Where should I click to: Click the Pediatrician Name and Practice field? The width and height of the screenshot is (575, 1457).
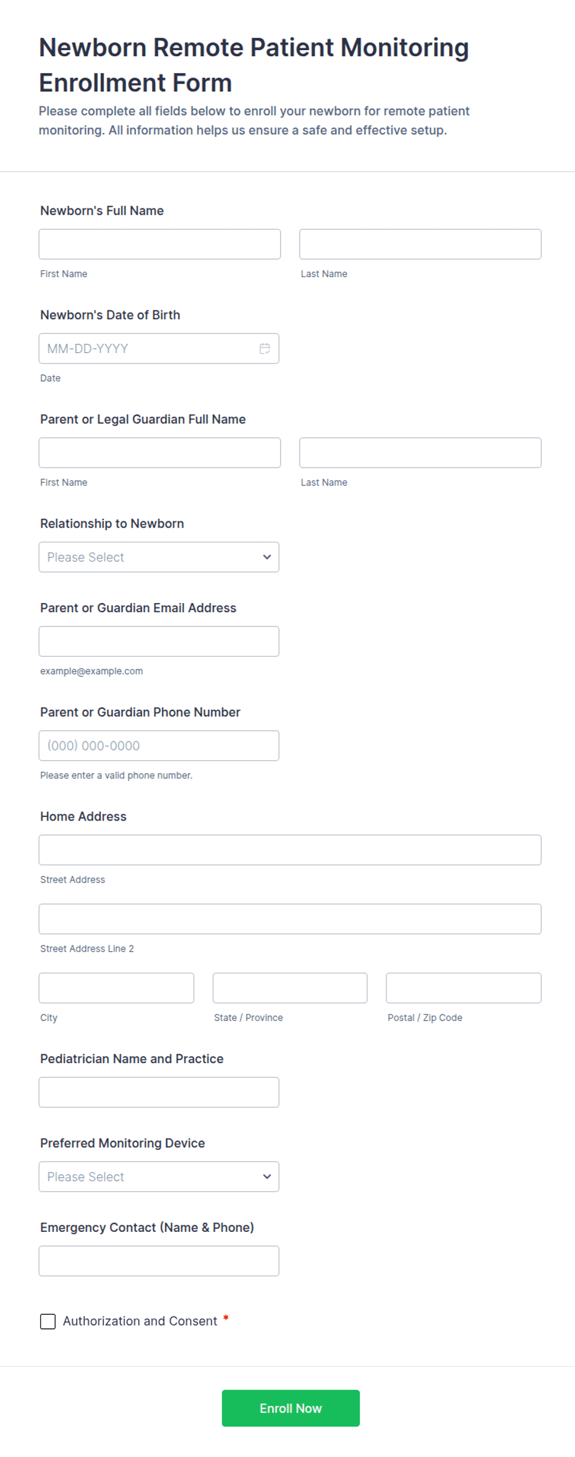pos(159,1092)
